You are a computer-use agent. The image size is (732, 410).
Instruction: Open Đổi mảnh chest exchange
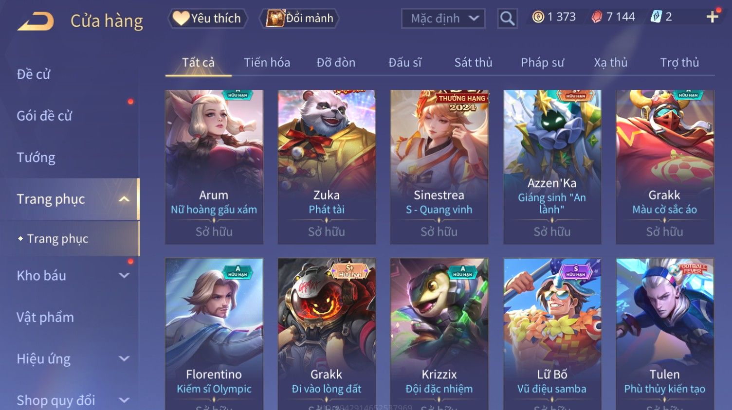pos(299,18)
